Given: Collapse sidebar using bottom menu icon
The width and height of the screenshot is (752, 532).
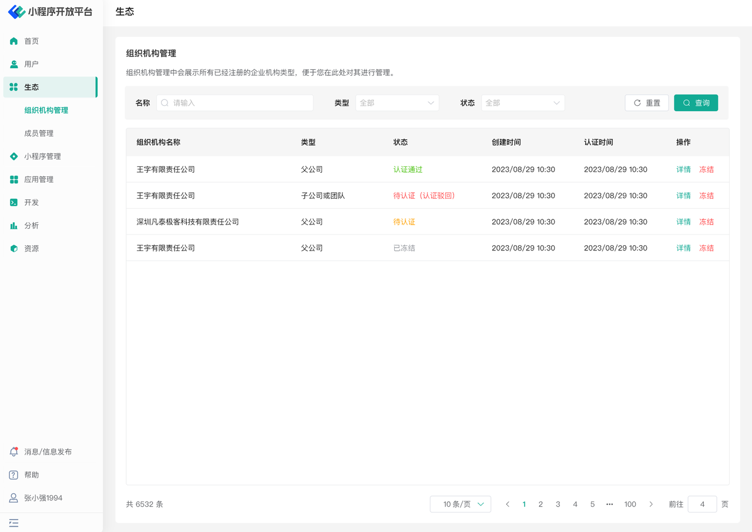Looking at the screenshot, I should click(x=14, y=523).
